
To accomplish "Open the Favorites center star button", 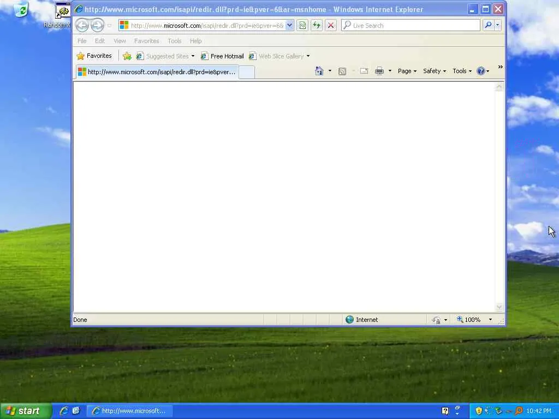I will (94, 56).
